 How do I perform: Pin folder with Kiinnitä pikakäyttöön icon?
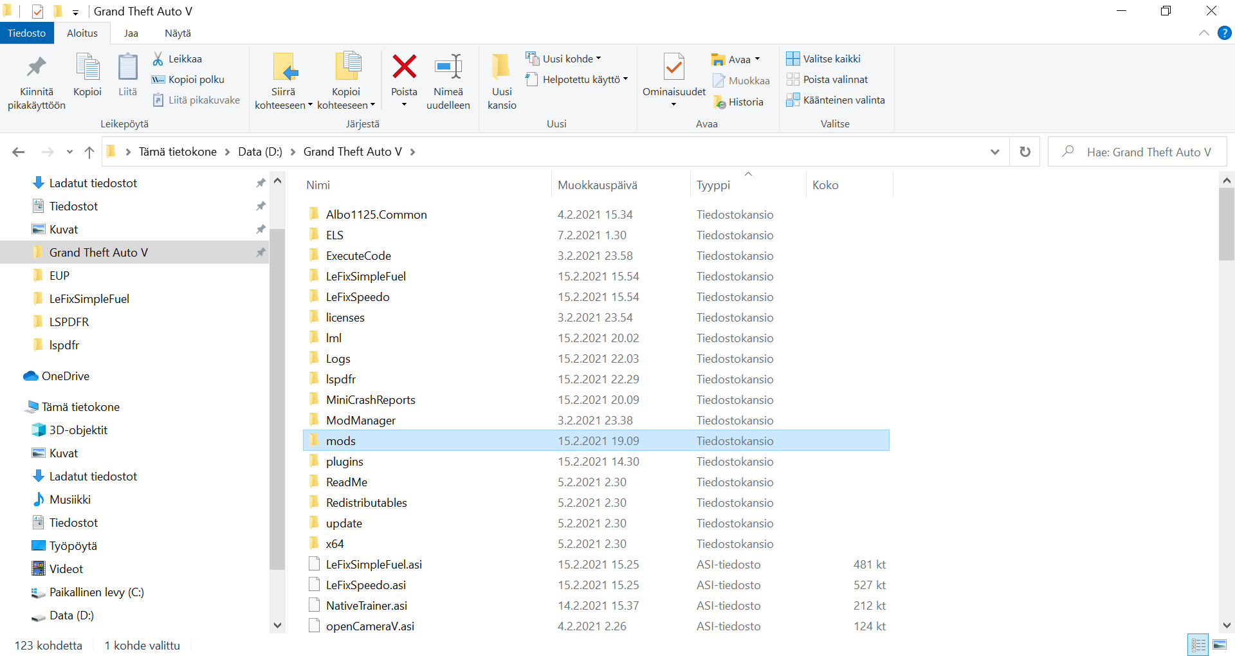(x=37, y=81)
